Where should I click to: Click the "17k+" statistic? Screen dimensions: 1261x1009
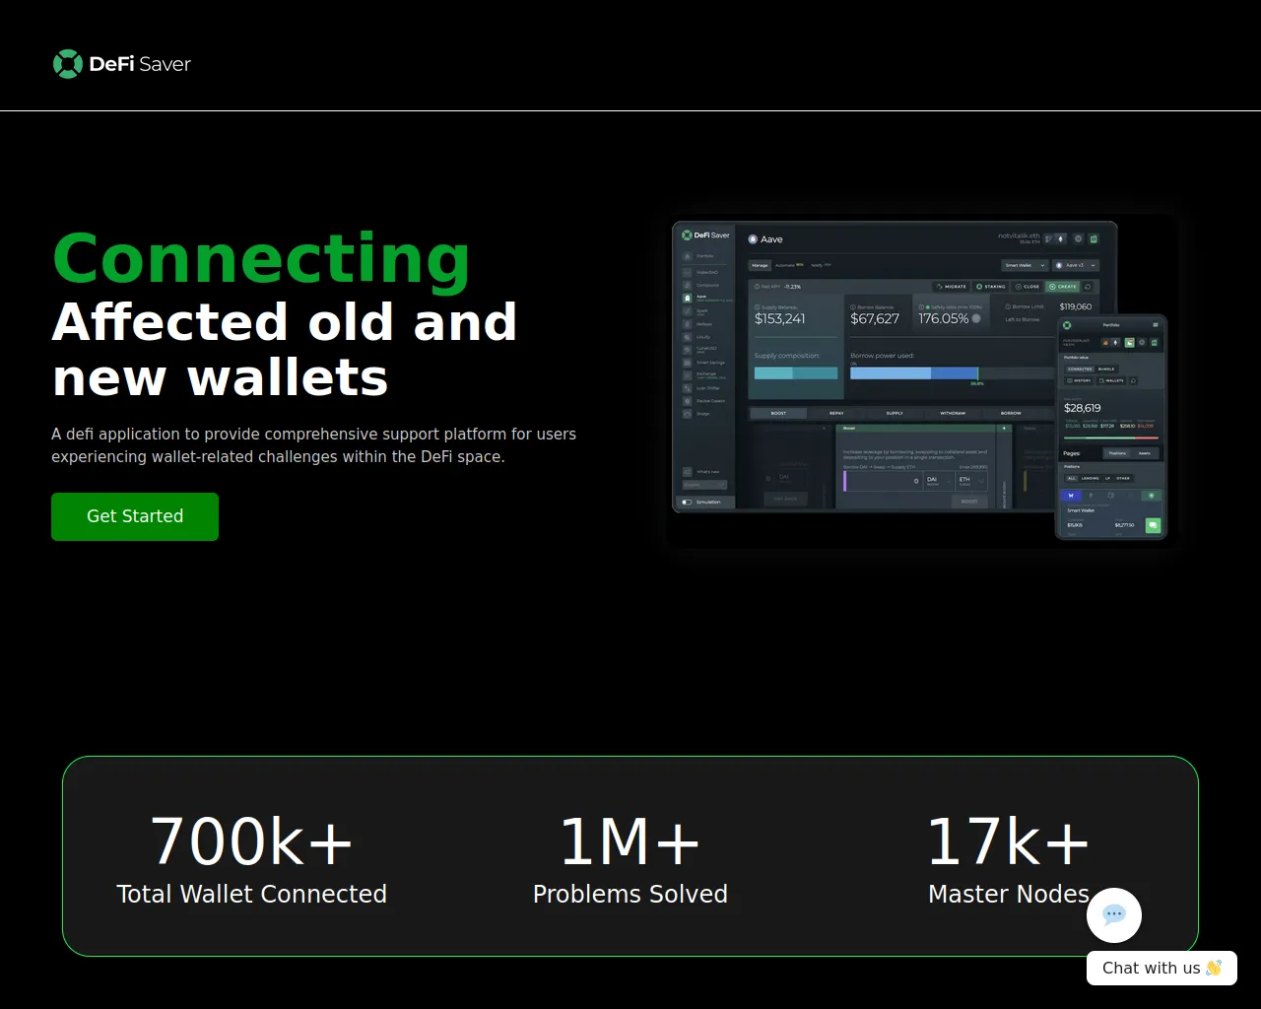[x=1008, y=841]
